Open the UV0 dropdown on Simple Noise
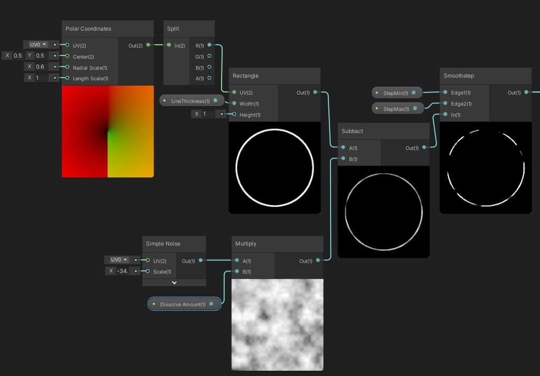Screen dimensions: 540x376 pos(118,260)
